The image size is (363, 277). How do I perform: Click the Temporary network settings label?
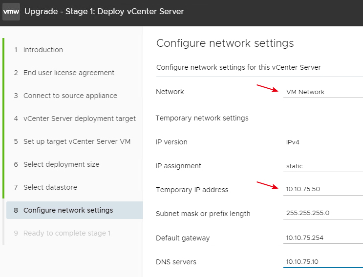[202, 118]
